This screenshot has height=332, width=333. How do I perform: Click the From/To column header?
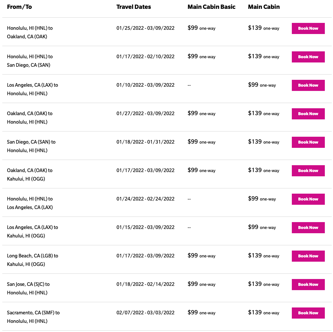click(19, 7)
